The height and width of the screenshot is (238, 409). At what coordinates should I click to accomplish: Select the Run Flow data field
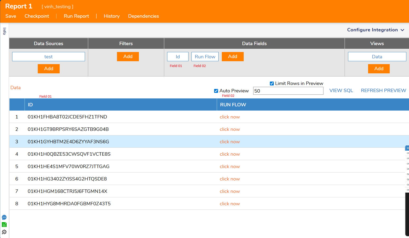[x=205, y=57]
